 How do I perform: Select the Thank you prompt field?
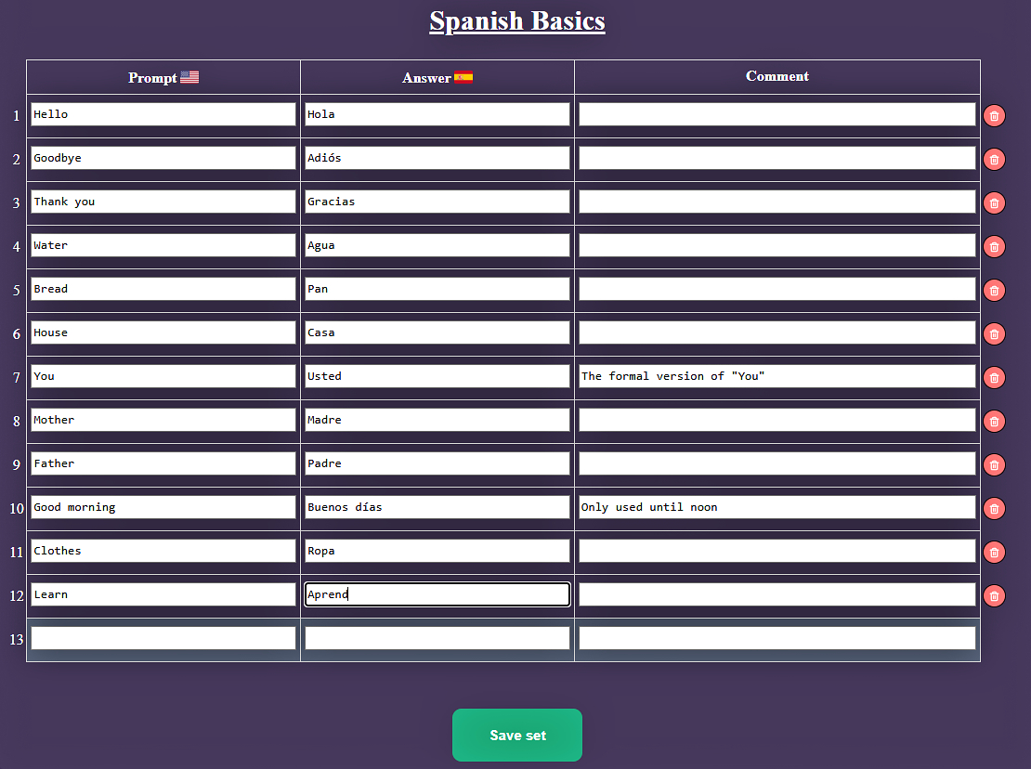coord(163,202)
